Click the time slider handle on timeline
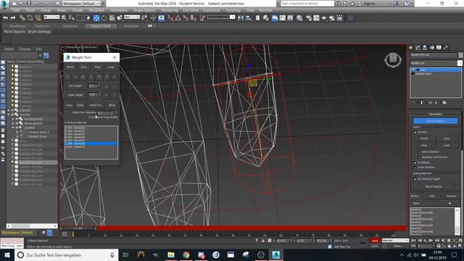This screenshot has height=261, width=464. pyautogui.click(x=78, y=228)
